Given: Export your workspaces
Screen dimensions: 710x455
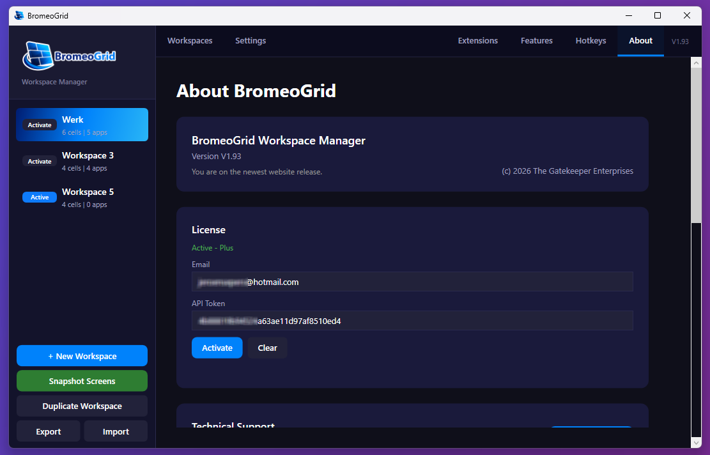Looking at the screenshot, I should click(48, 431).
